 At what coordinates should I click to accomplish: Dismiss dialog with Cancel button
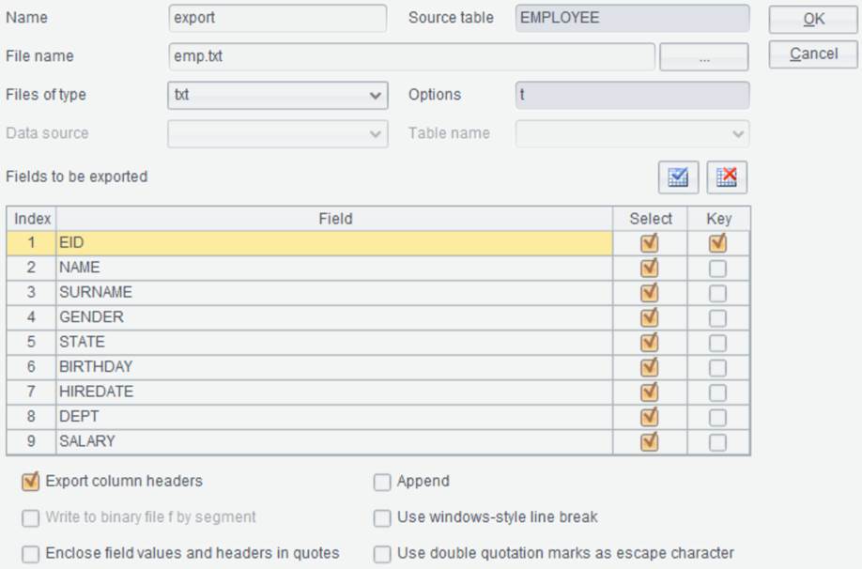coord(813,54)
